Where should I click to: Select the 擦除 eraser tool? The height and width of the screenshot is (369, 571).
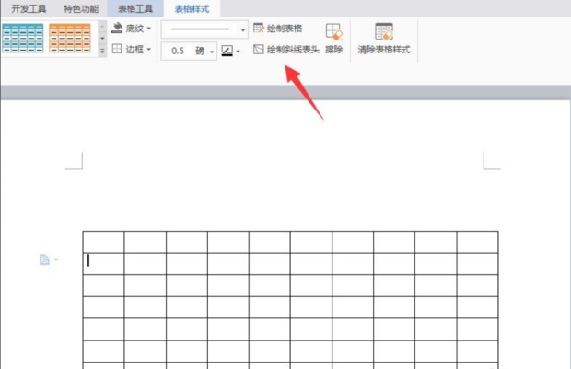point(334,39)
